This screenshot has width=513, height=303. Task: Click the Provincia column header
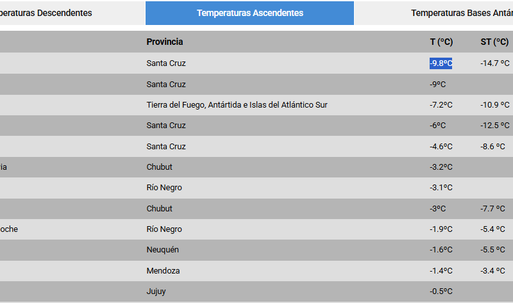(165, 42)
